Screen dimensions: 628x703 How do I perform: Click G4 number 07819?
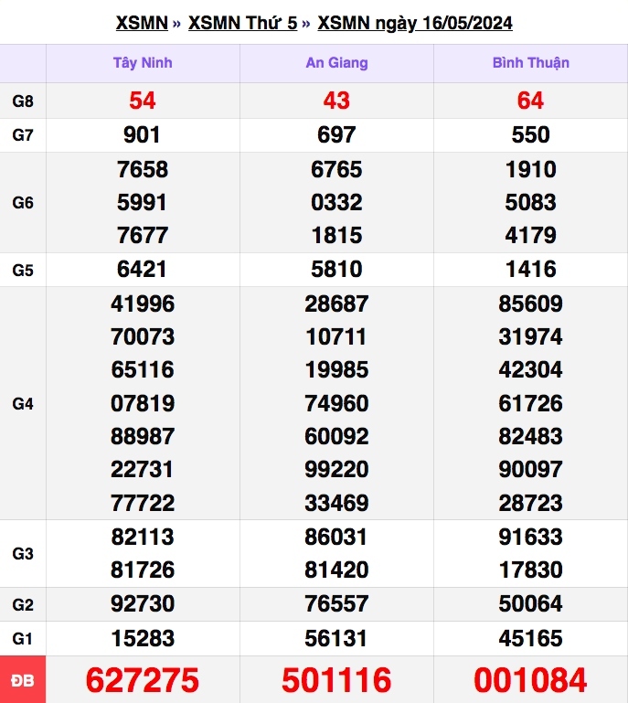(x=143, y=403)
